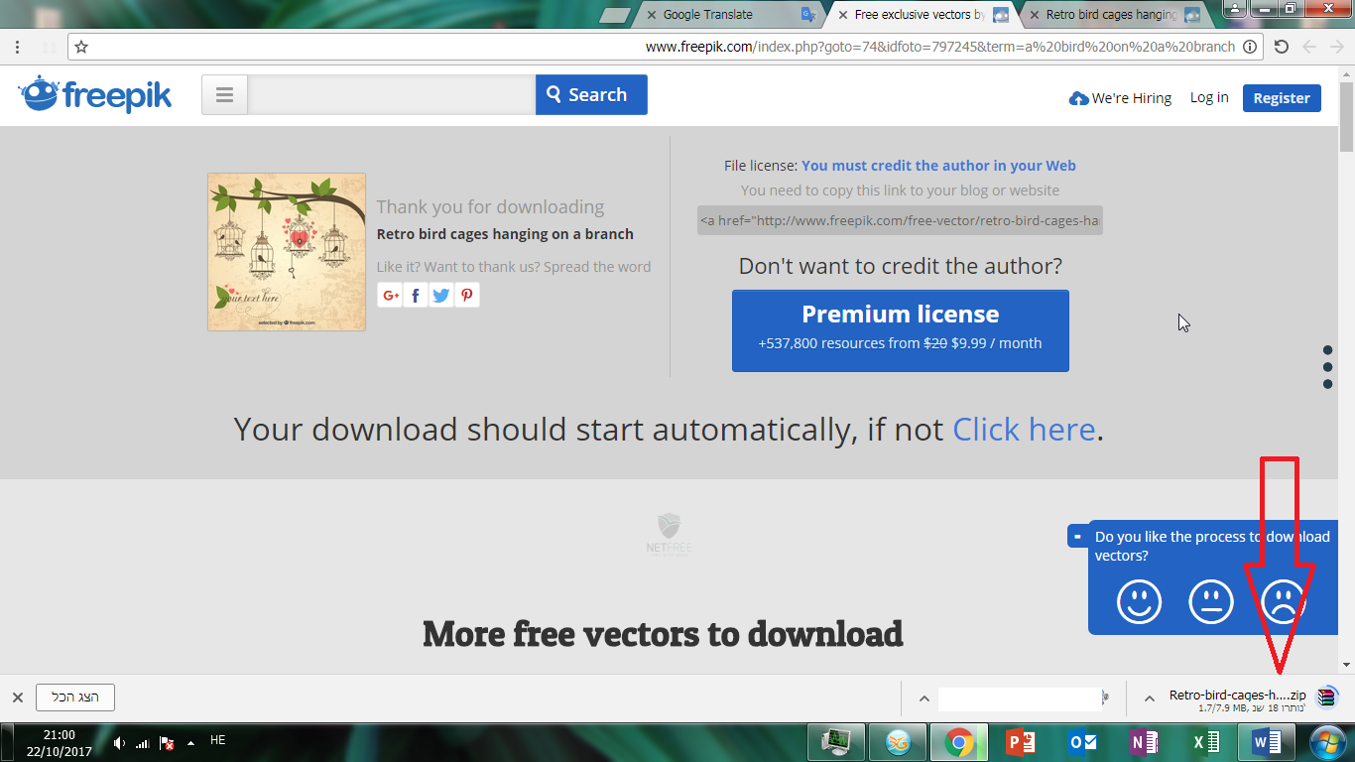View site information icon in address bar
The width and height of the screenshot is (1355, 762).
tap(1251, 47)
